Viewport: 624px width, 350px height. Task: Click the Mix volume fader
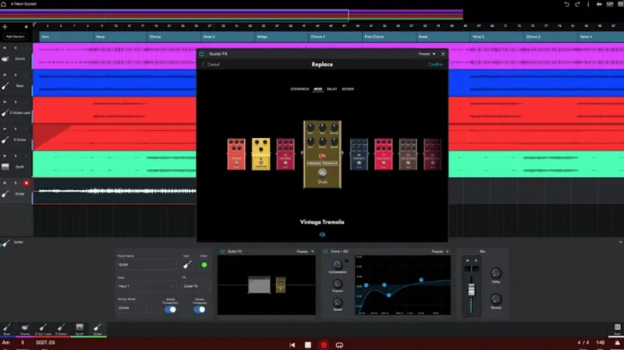point(472,289)
